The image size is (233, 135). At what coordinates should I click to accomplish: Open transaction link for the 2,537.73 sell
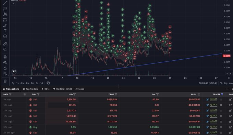coord(230,110)
